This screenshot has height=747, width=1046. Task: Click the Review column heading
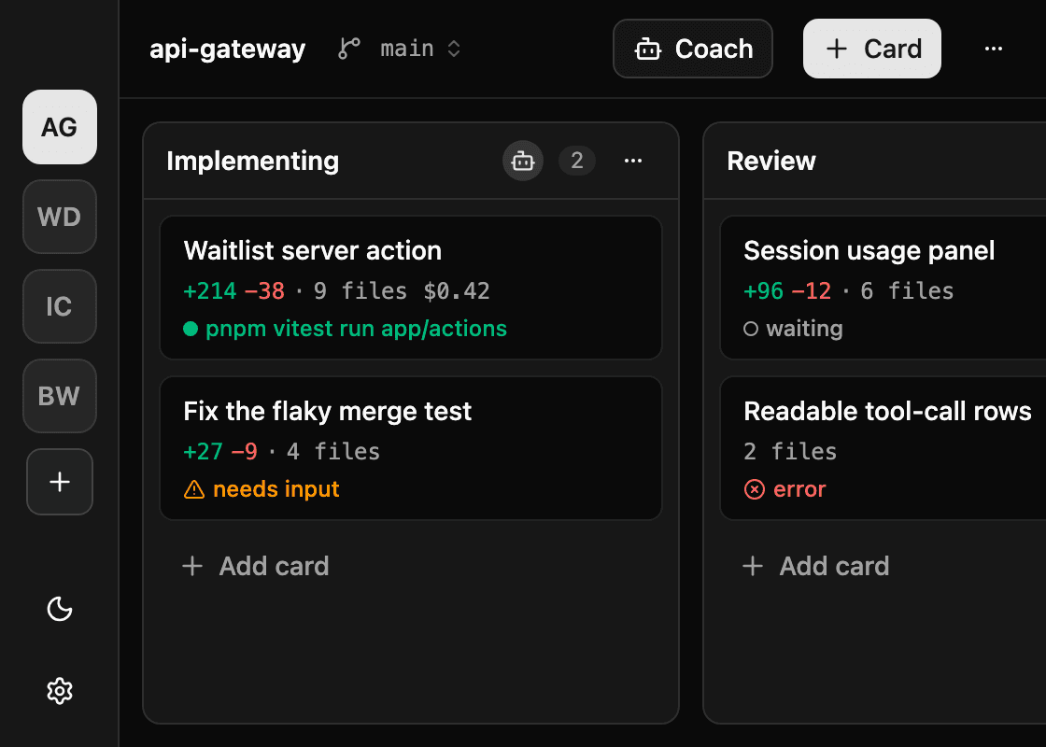tap(771, 161)
